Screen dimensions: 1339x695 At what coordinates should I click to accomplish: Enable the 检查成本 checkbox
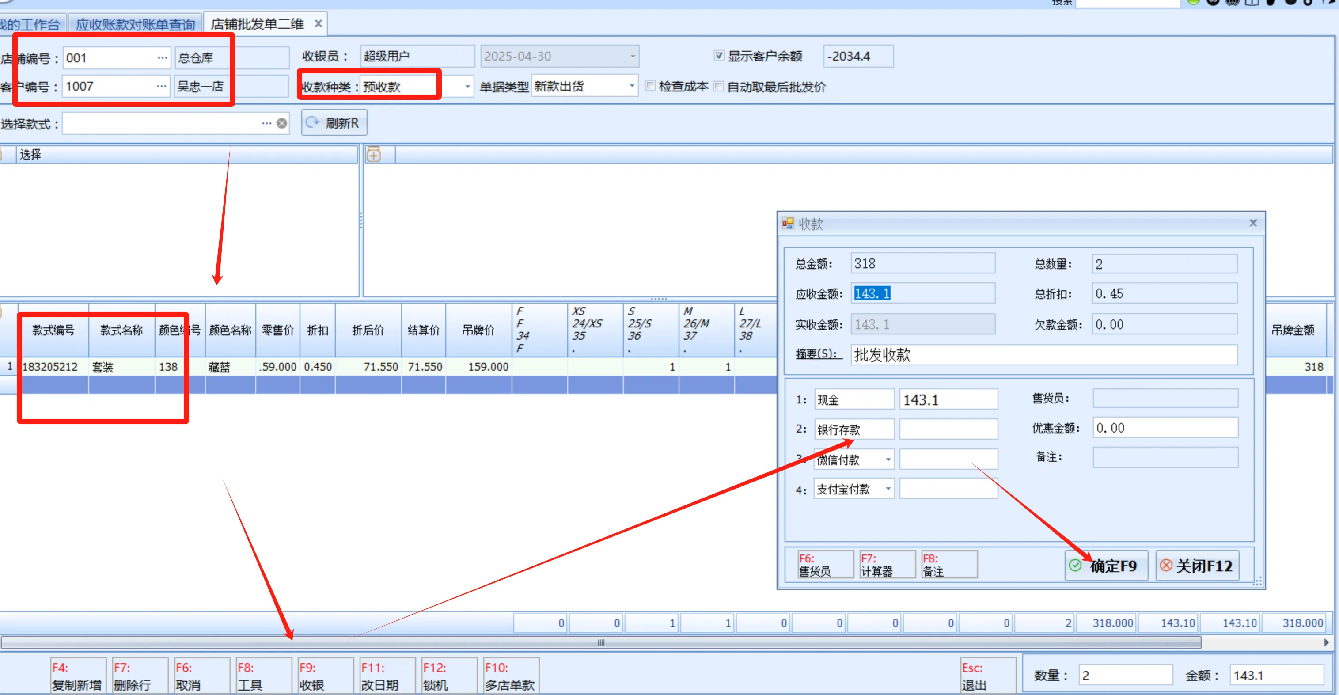(650, 86)
